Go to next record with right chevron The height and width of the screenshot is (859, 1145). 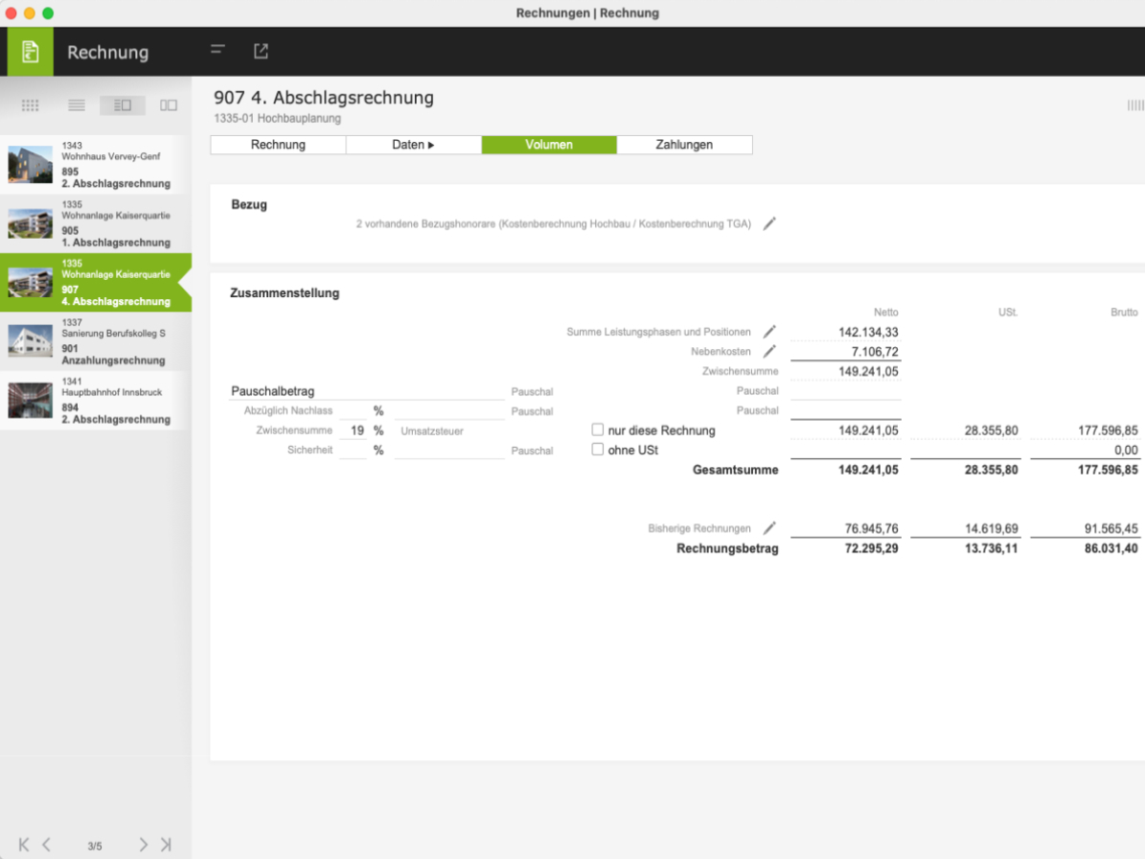click(x=143, y=845)
